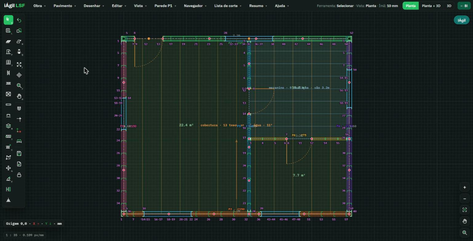Click the fit-to-screen expand arrows icon

point(19,65)
